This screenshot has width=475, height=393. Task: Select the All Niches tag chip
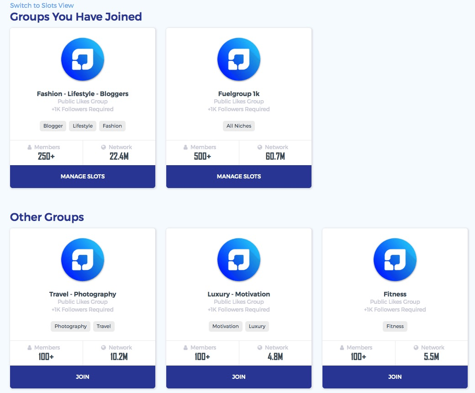(238, 126)
